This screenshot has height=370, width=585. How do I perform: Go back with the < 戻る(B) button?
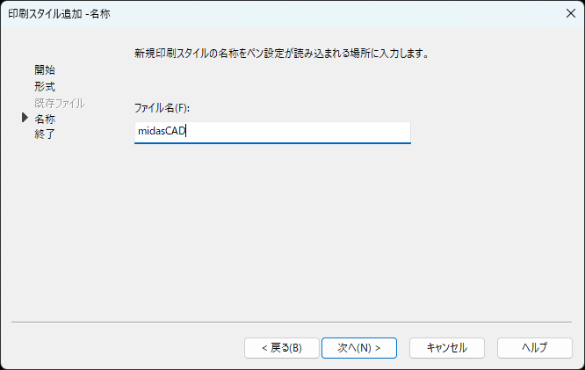[282, 348]
